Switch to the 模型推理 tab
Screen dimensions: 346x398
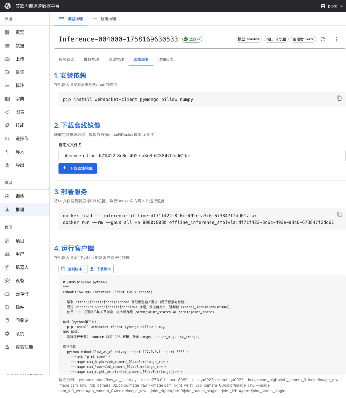(x=71, y=19)
